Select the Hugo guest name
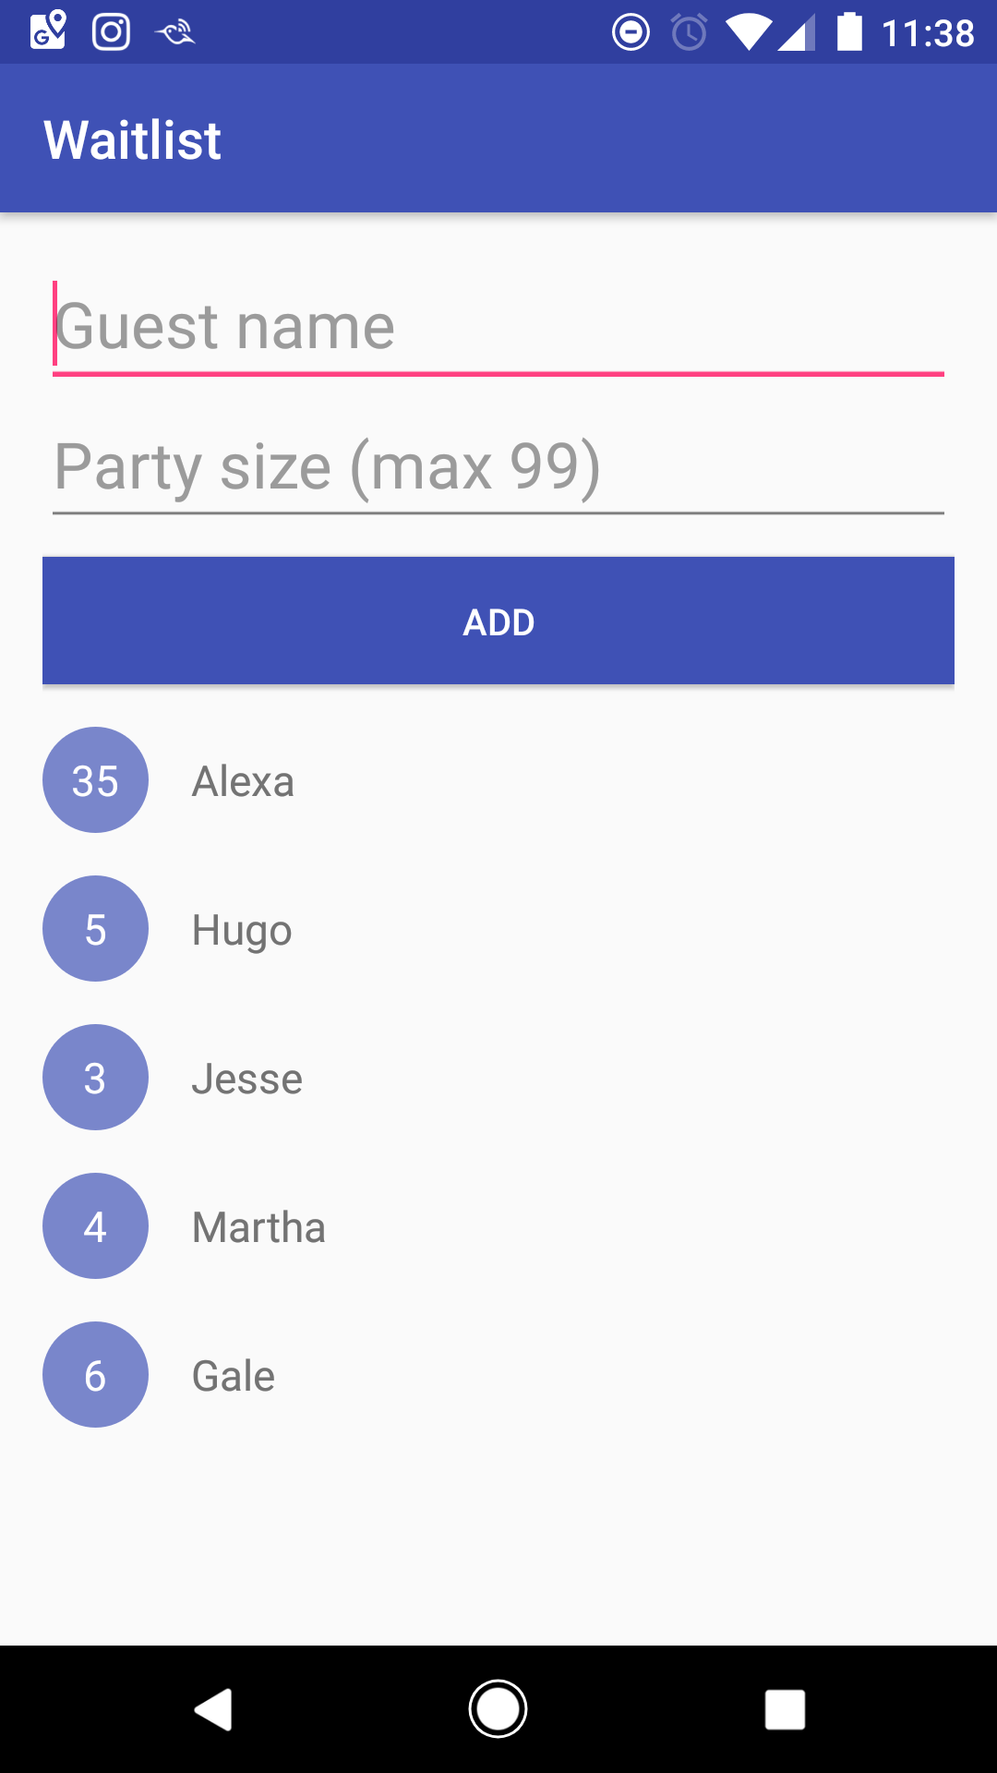The height and width of the screenshot is (1773, 997). point(242,931)
